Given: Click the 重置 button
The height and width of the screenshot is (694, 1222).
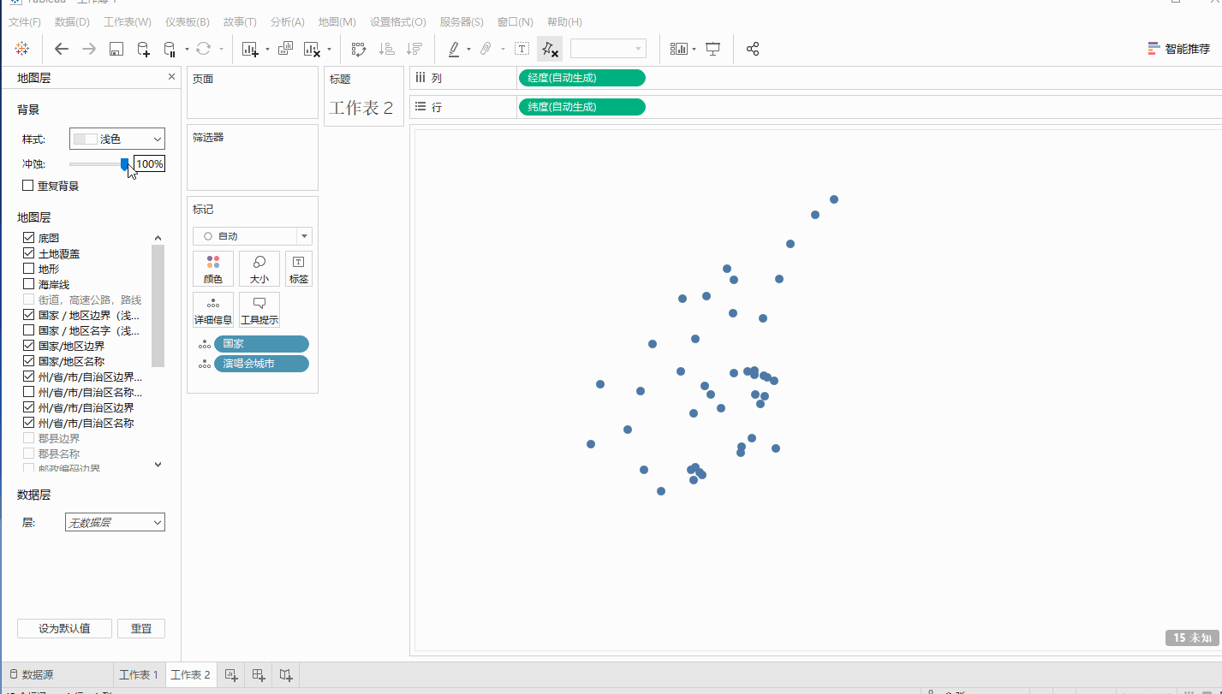Looking at the screenshot, I should tap(141, 628).
